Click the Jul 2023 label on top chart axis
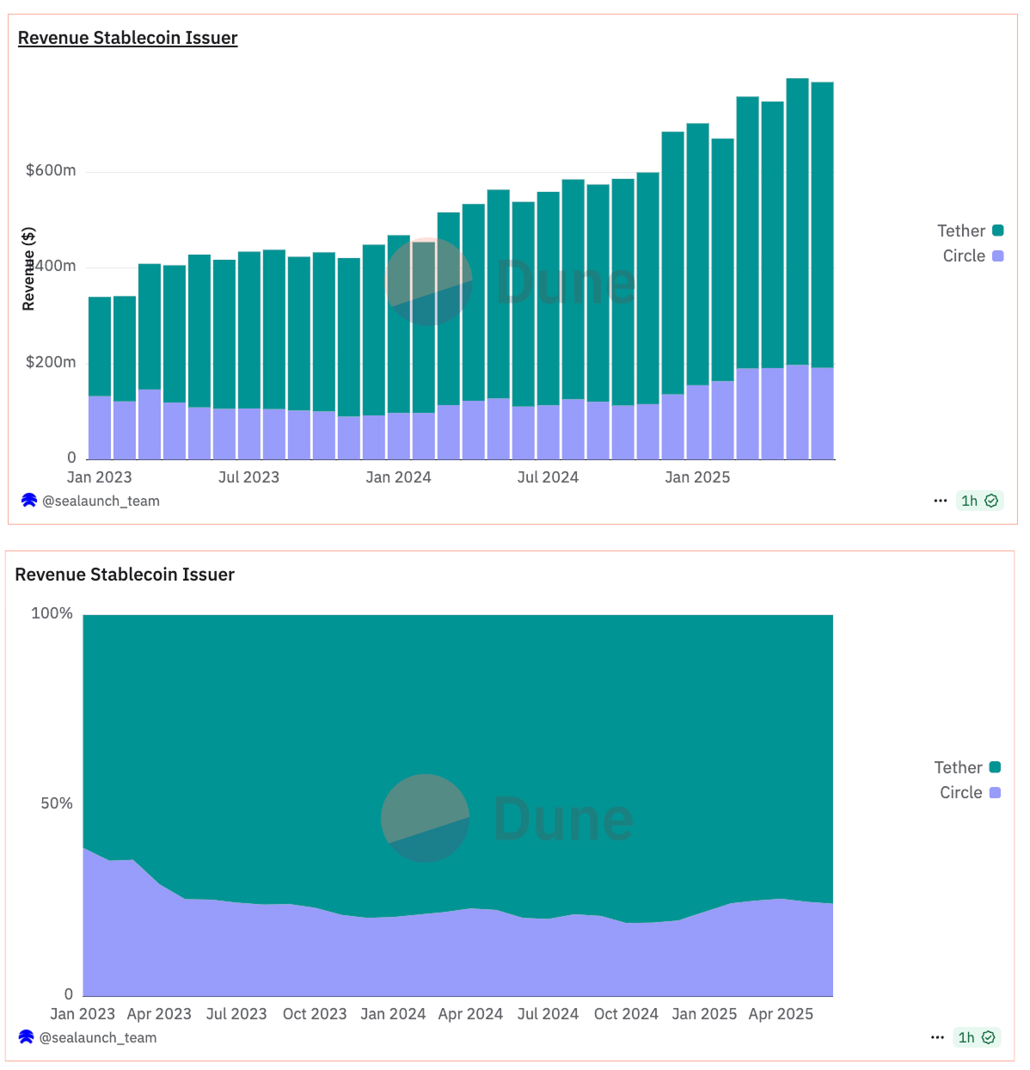This screenshot has height=1070, width=1030. click(x=248, y=477)
